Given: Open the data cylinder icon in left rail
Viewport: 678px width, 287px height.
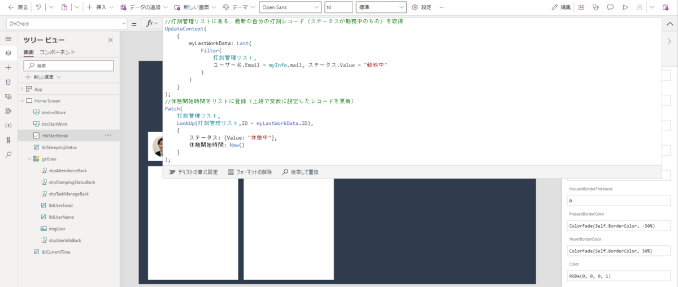Looking at the screenshot, I should (8, 82).
